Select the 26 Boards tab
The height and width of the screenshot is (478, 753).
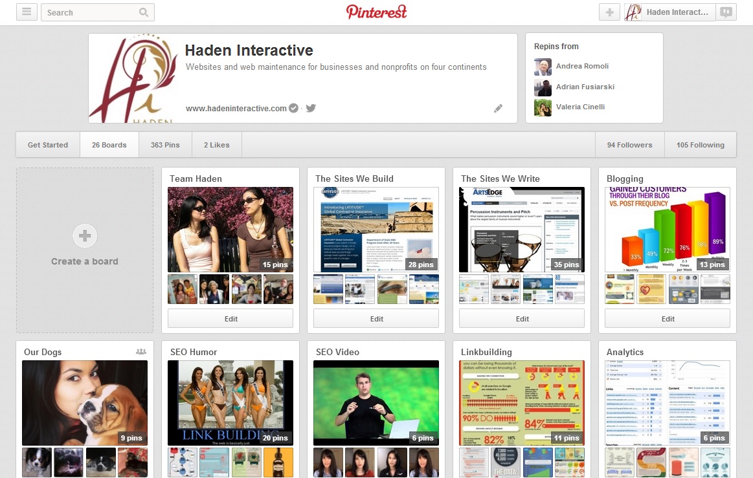click(109, 145)
